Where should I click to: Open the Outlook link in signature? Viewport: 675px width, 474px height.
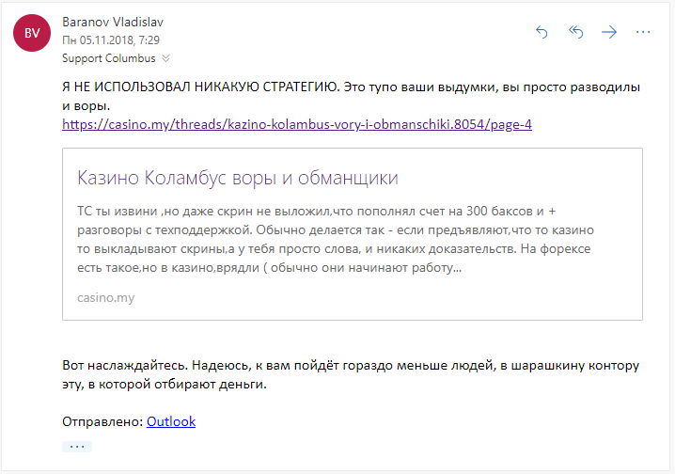[171, 421]
